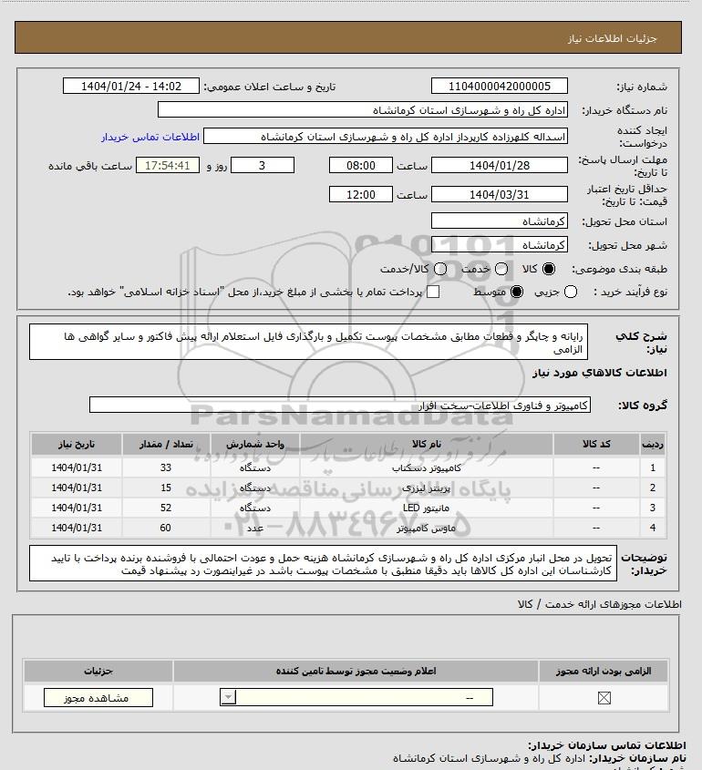
Task: Click quantity 33 in the desktop row
Action: [166, 468]
